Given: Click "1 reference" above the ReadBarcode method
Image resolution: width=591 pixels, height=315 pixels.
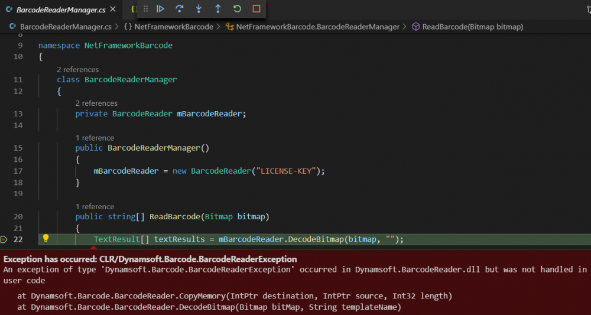Looking at the screenshot, I should pos(95,206).
